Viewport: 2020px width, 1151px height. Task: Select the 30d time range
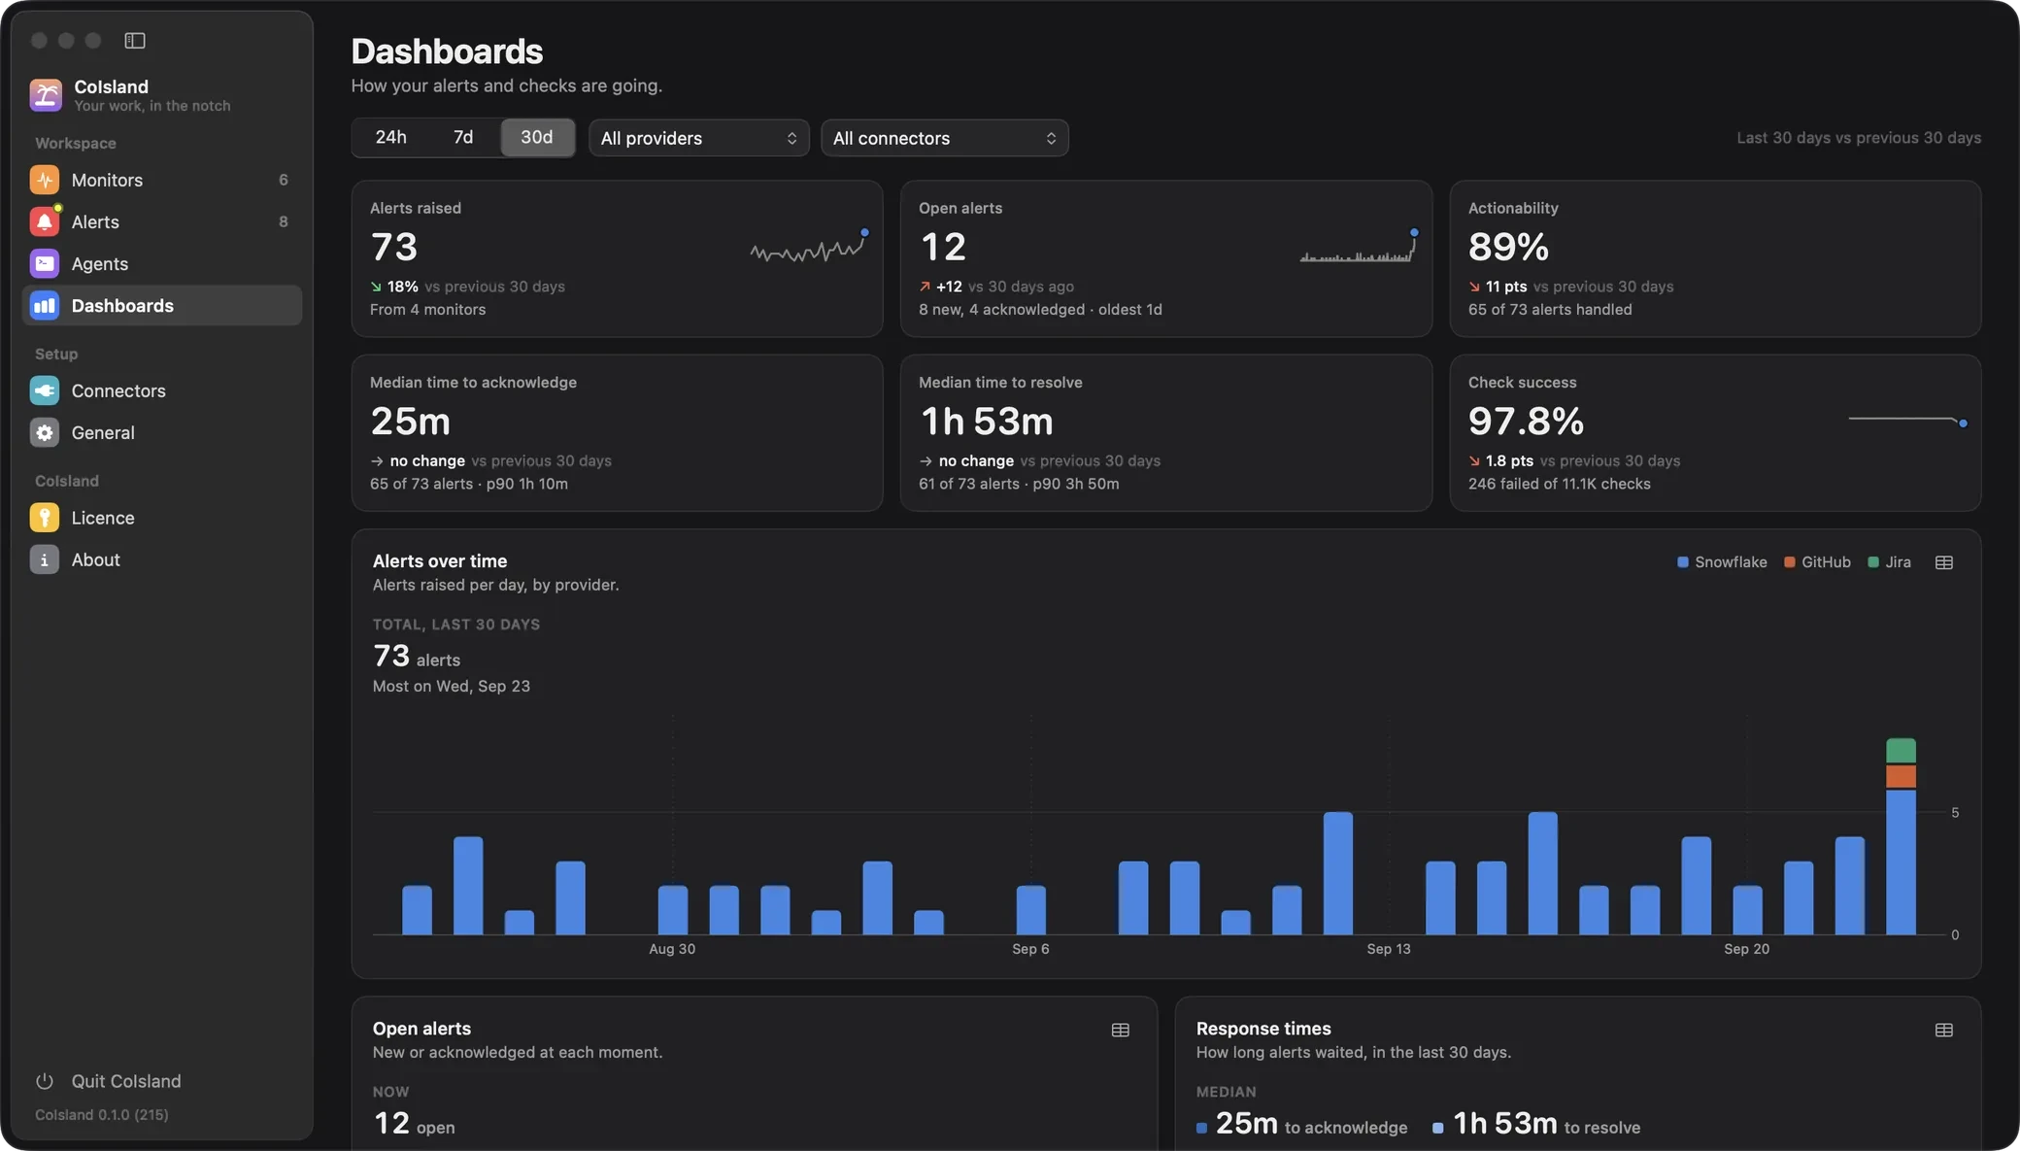tap(537, 137)
